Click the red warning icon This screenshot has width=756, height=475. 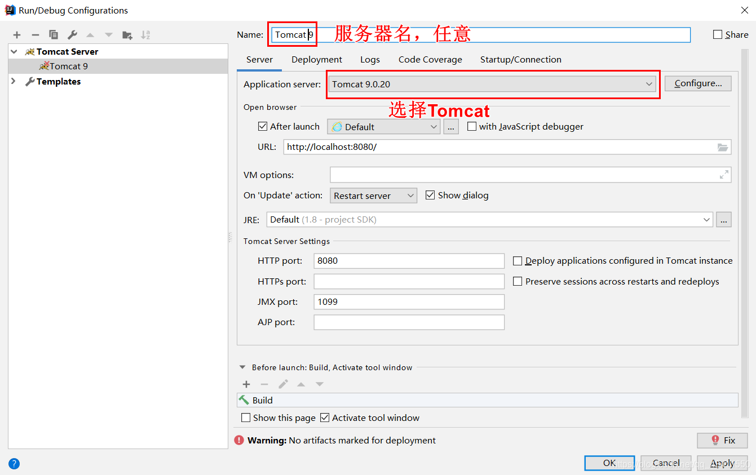240,440
